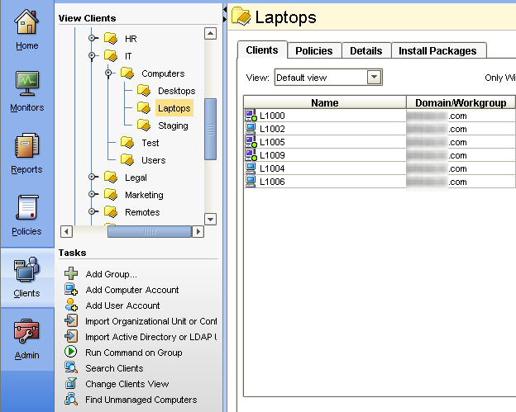516x412 pixels.
Task: Click the tree scroll right arrow
Action: pyautogui.click(x=198, y=232)
